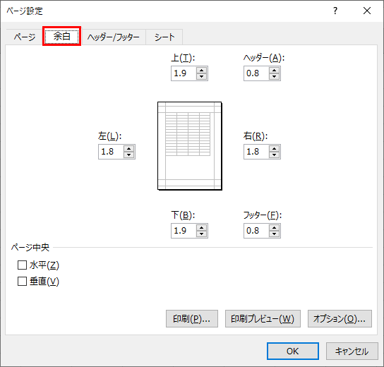Open the シート tab
The image size is (384, 367).
(x=164, y=37)
